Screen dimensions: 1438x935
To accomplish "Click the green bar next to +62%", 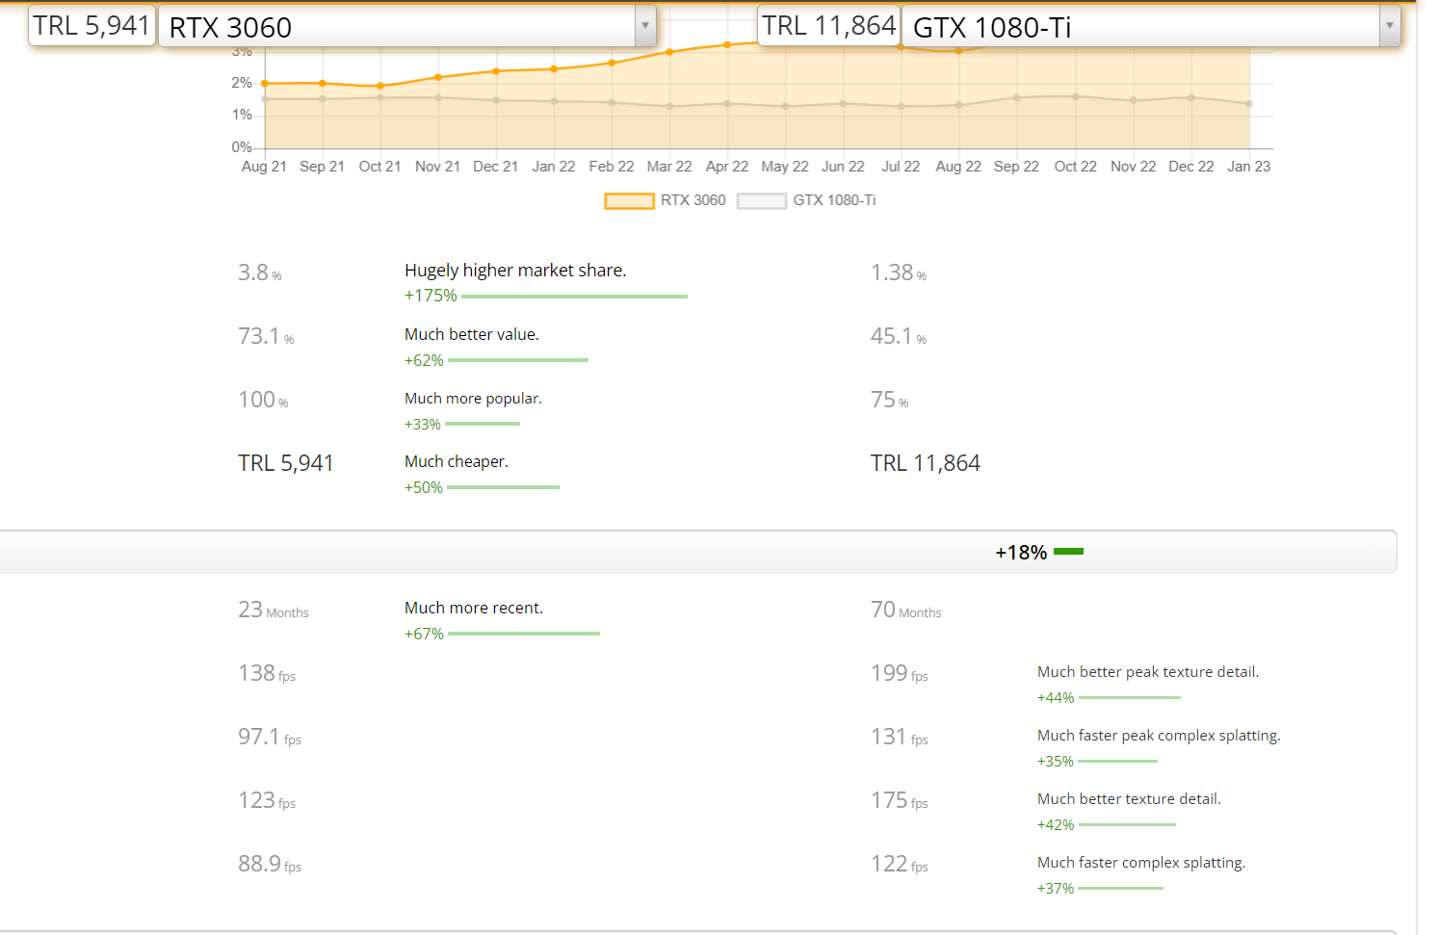I will pyautogui.click(x=518, y=360).
